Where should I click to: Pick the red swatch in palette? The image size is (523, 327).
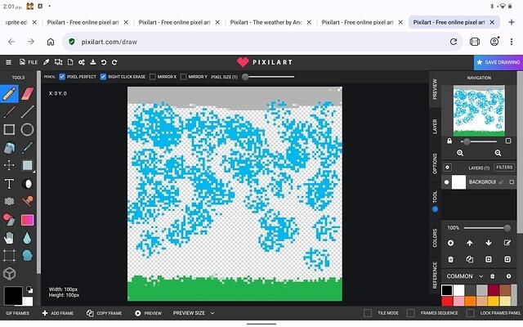coord(447,301)
